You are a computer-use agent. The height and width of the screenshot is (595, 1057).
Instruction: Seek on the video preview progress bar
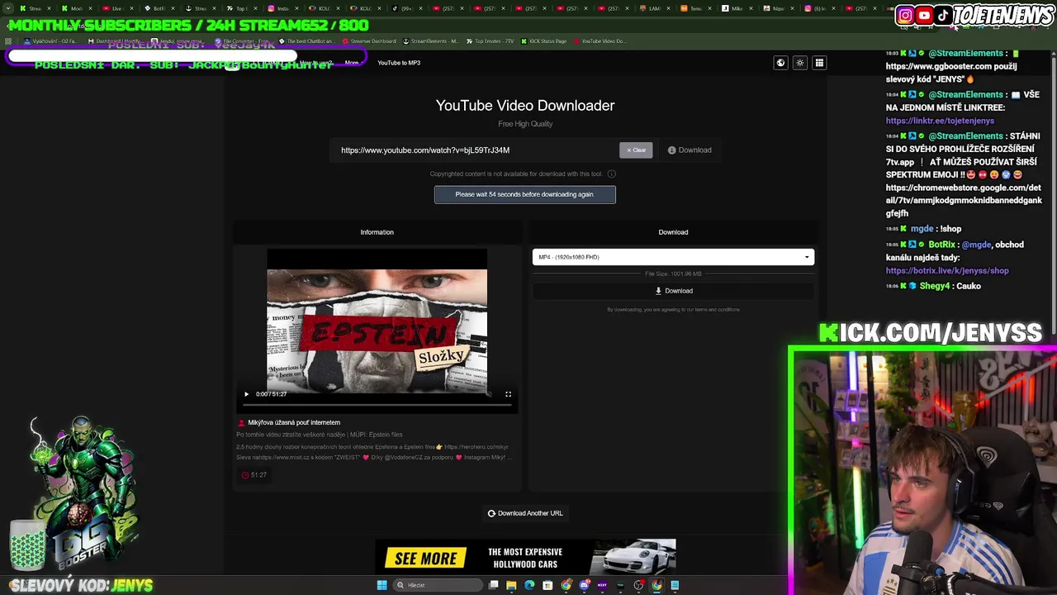pos(377,405)
